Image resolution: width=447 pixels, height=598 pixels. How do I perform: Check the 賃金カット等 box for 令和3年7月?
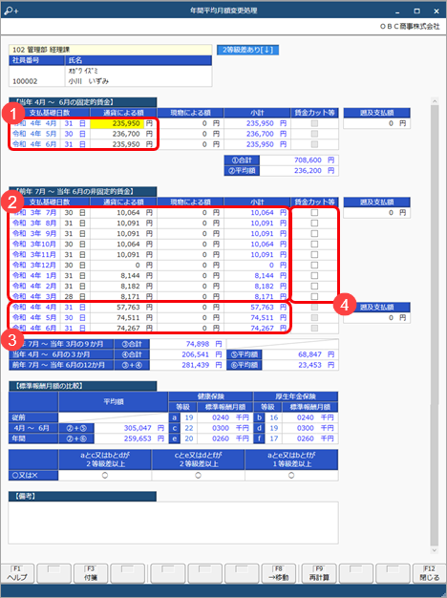(314, 213)
